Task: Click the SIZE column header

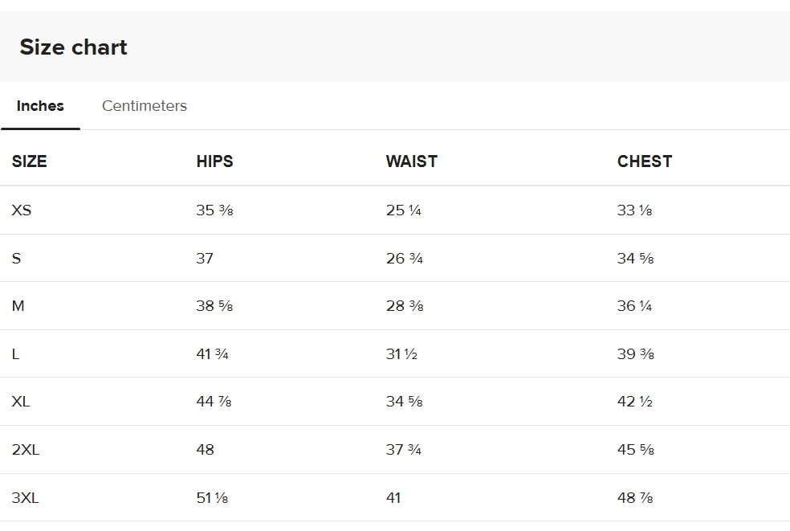Action: (x=29, y=161)
